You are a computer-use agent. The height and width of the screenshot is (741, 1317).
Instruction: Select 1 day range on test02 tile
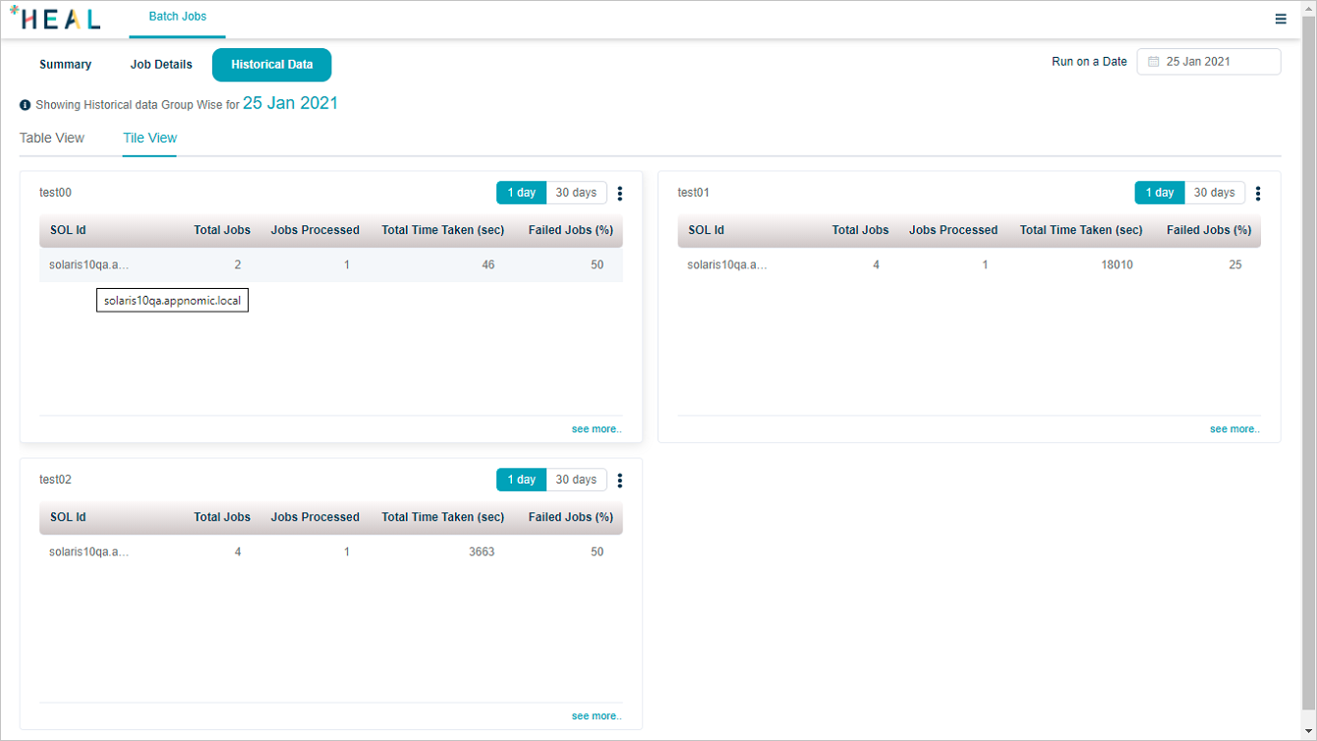pos(521,480)
